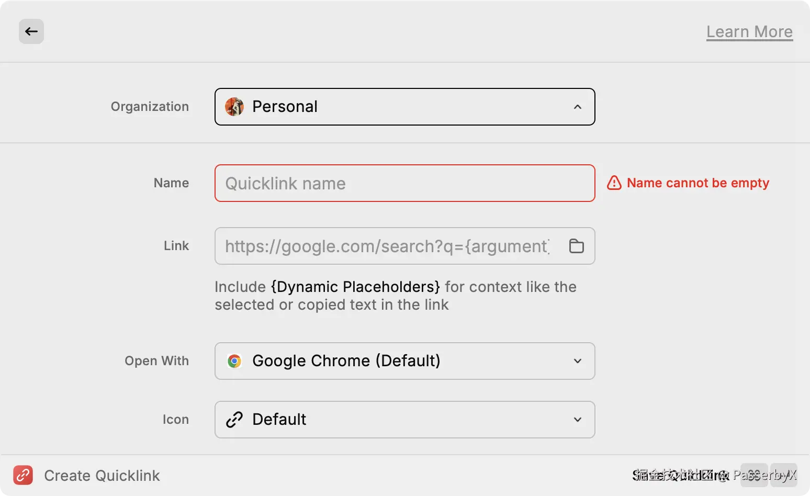Click the Create Quicklink footer title
Viewport: 810px width, 496px height.
click(102, 476)
